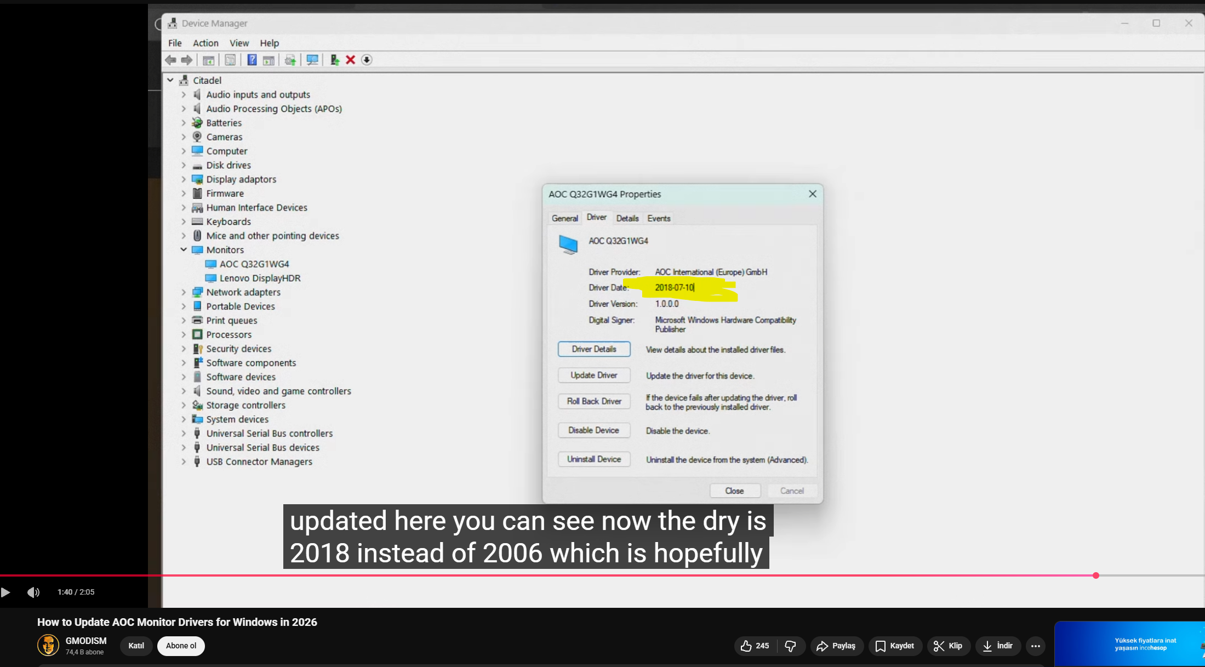Click the Print queues printer icon
The image size is (1205, 667).
click(197, 320)
